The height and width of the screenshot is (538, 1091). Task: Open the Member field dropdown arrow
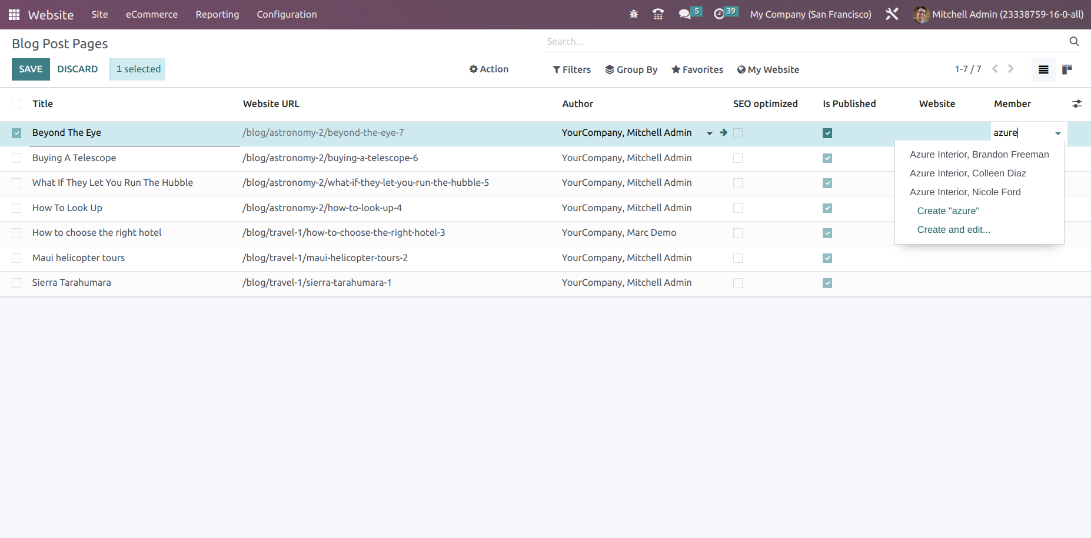coord(1057,133)
